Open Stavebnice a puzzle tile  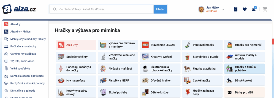click(202, 57)
